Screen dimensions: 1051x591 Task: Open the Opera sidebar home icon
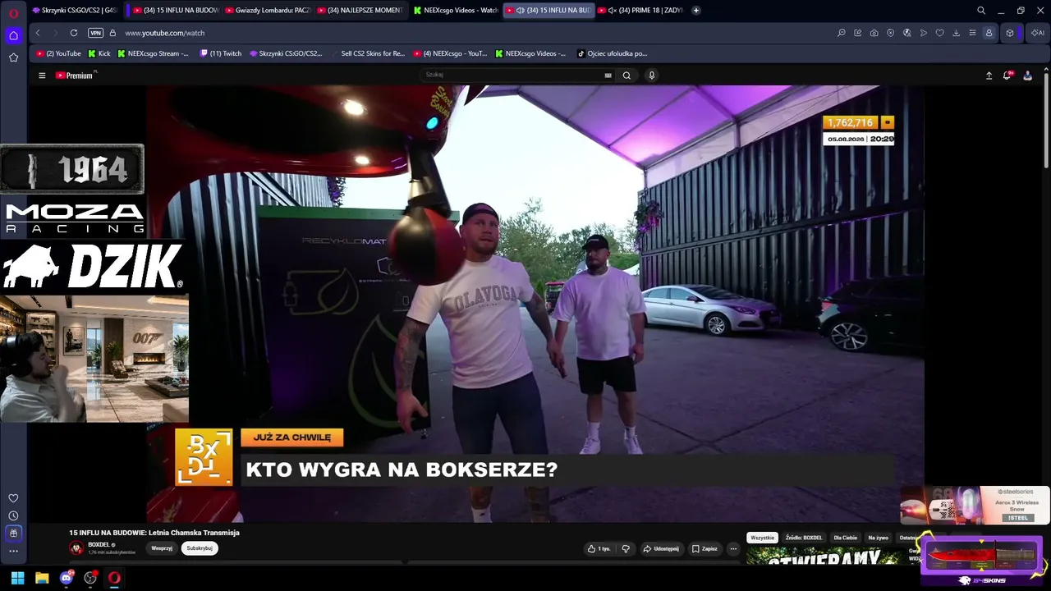(x=13, y=35)
